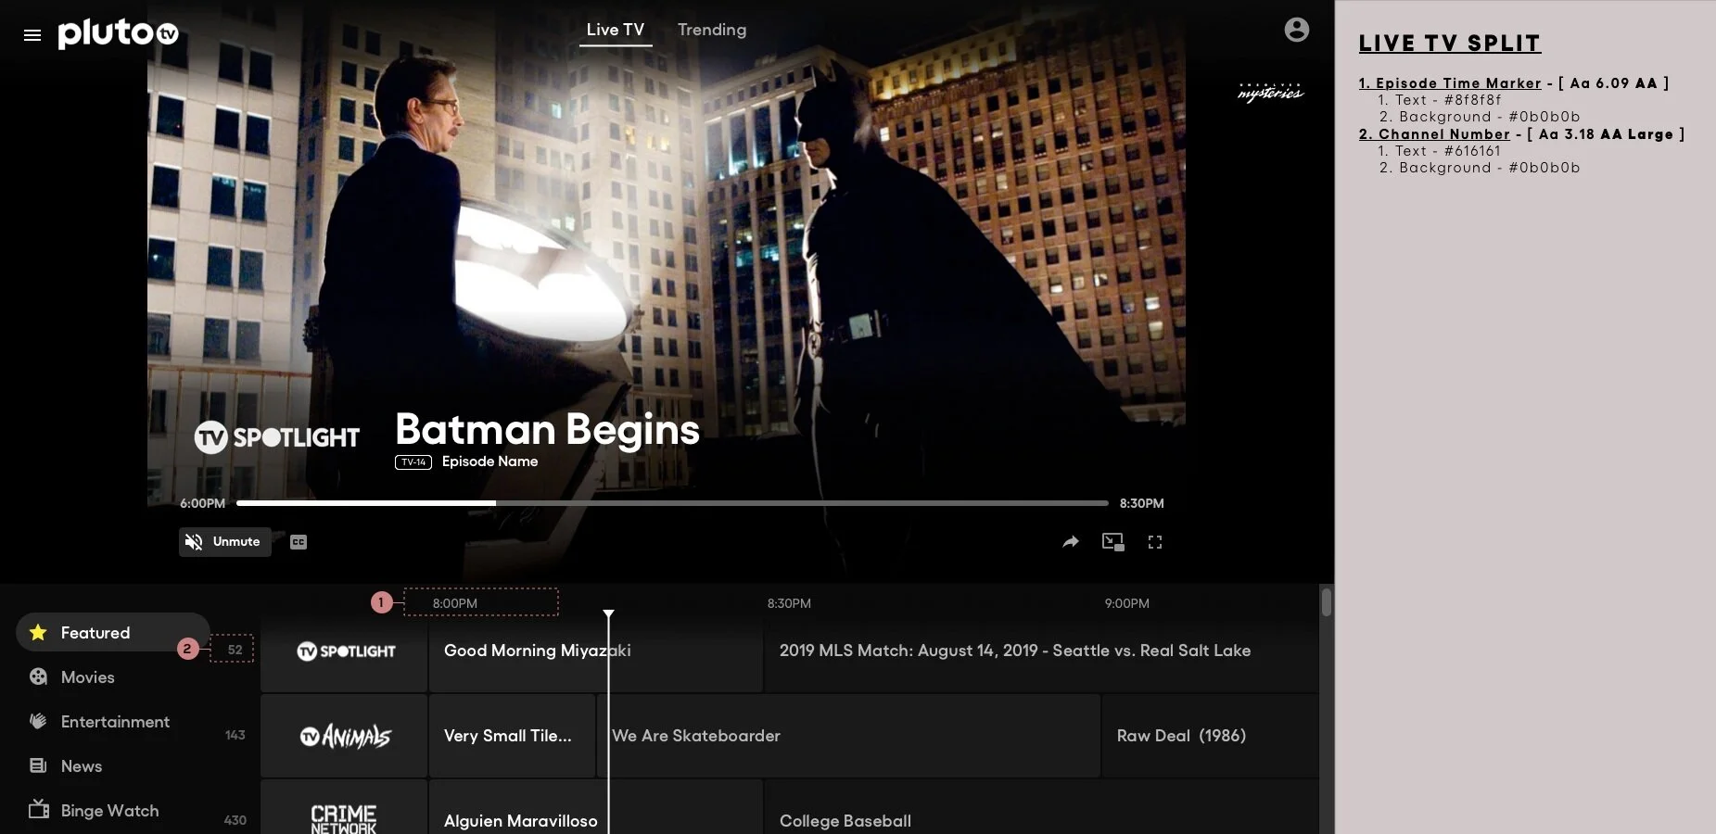Click the guide scrollbar thumb
Image resolution: width=1716 pixels, height=834 pixels.
(x=1327, y=602)
